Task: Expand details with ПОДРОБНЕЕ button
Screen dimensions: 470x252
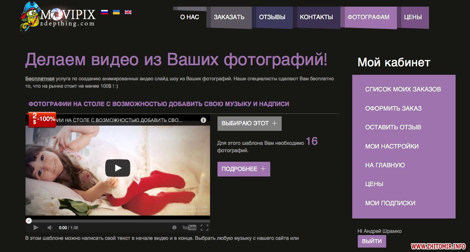Action: click(243, 169)
